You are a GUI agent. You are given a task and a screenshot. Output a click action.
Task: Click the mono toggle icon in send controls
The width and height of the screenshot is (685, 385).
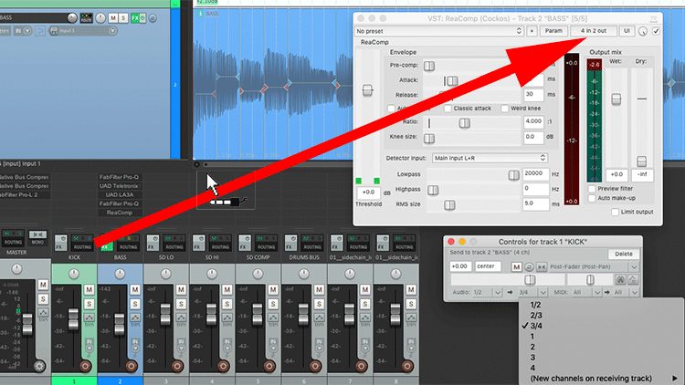pyautogui.click(x=542, y=266)
